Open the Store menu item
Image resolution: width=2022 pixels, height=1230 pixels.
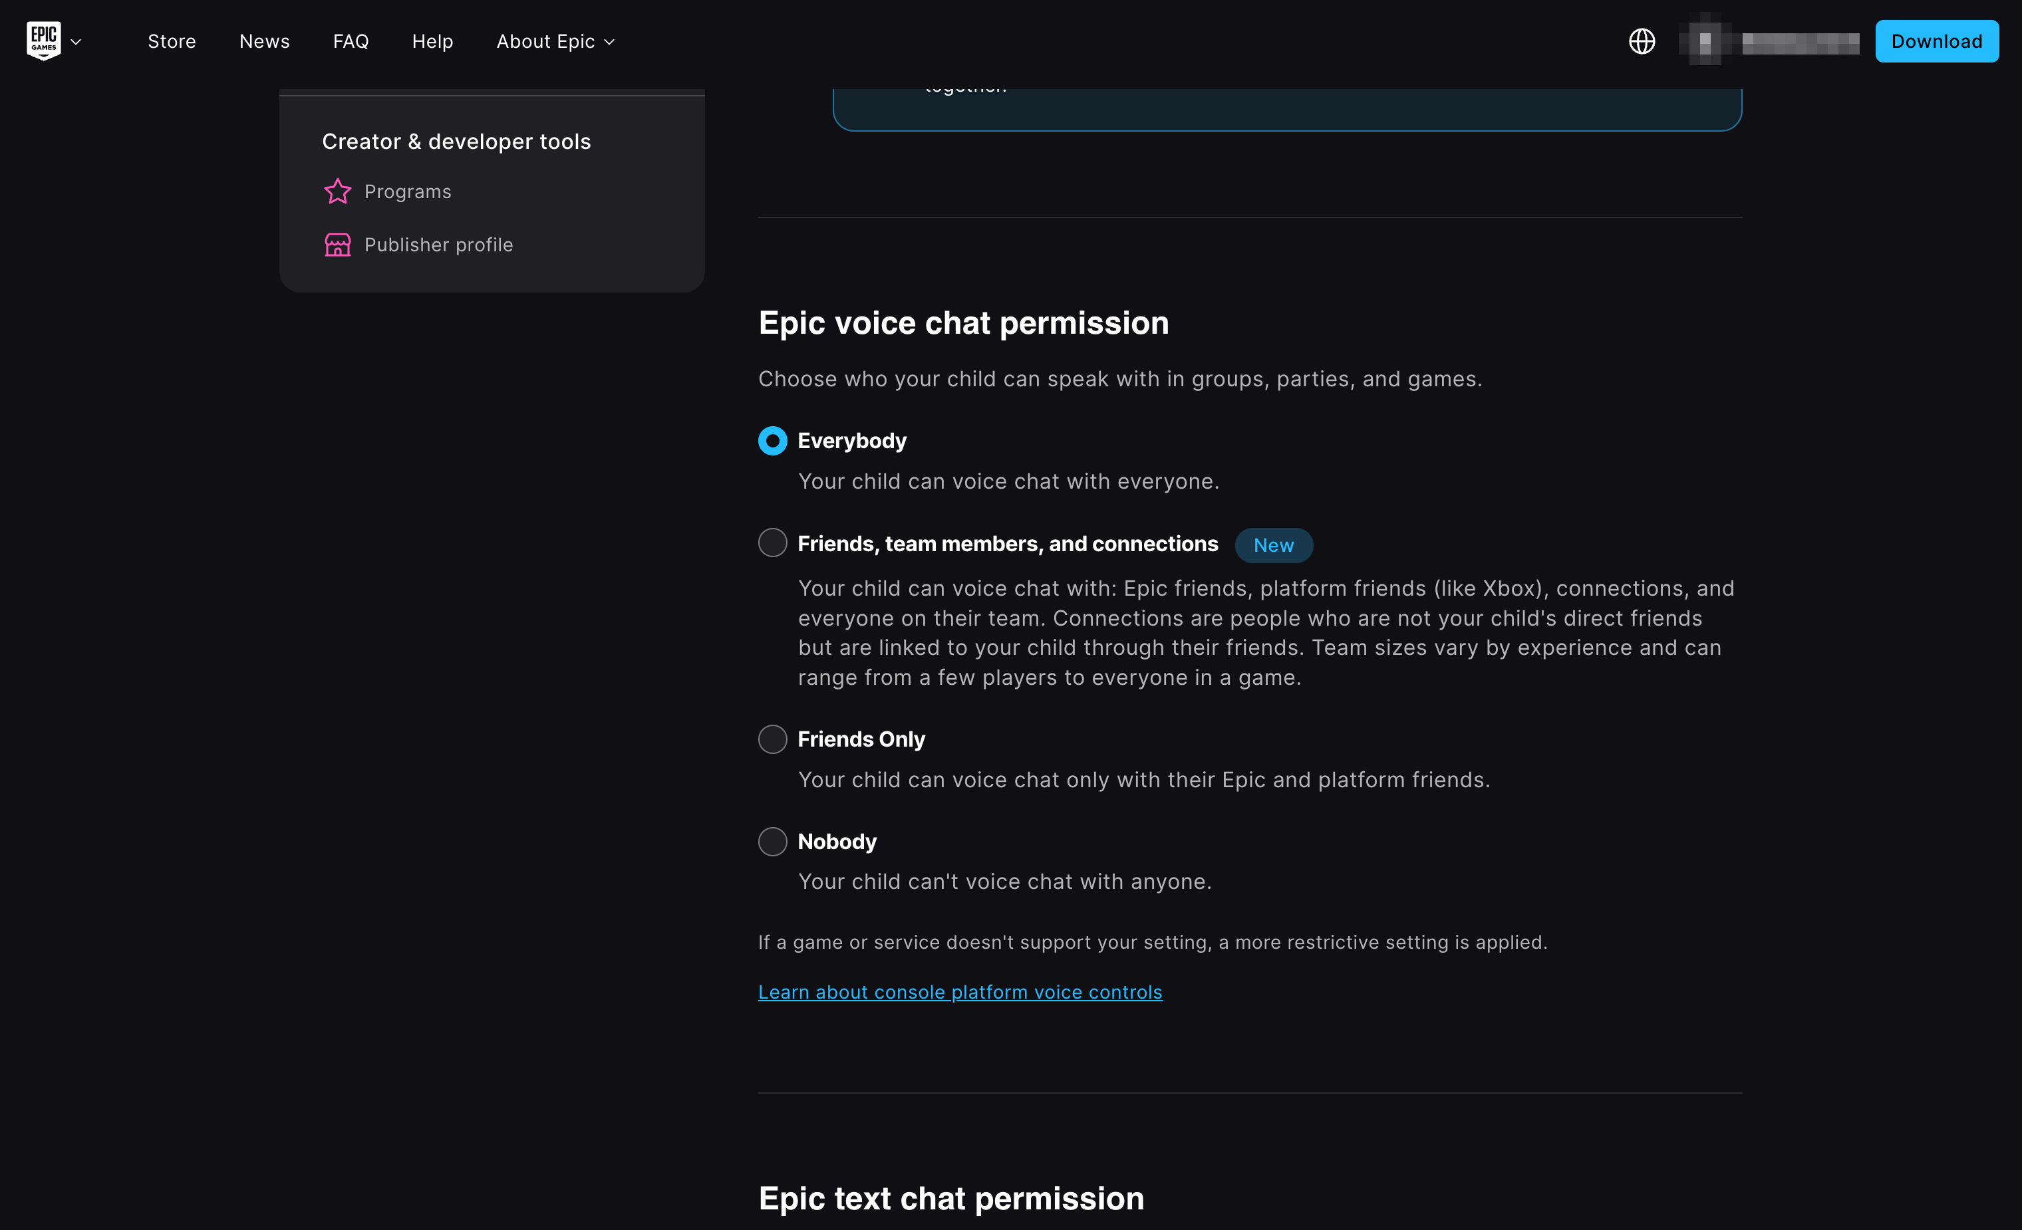coord(172,41)
